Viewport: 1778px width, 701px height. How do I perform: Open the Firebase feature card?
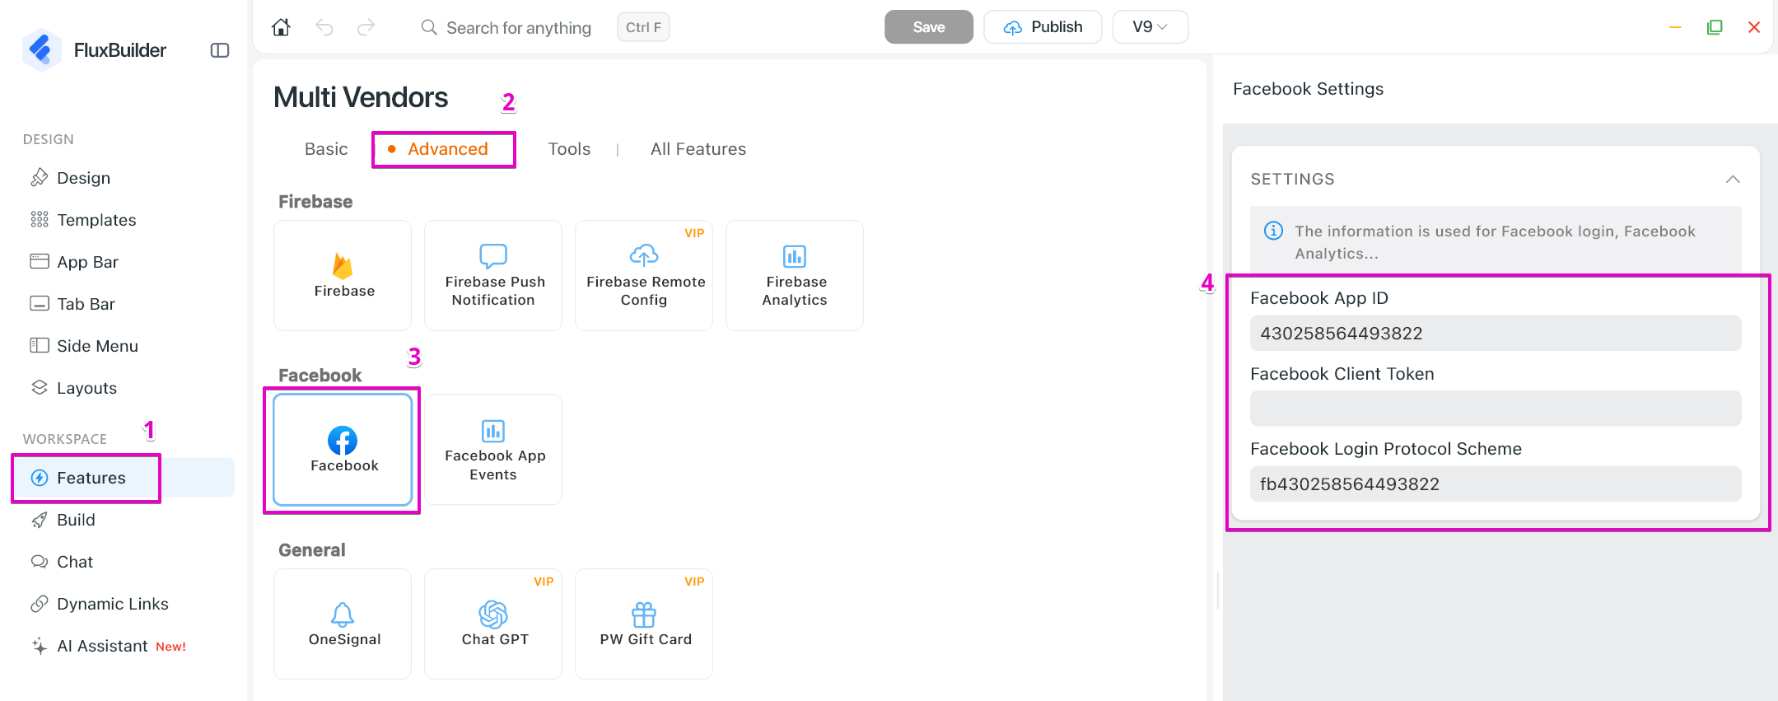click(x=343, y=275)
